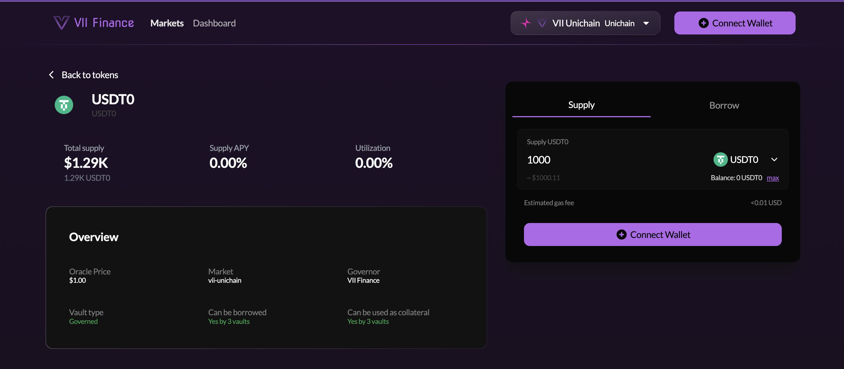Switch to the Supply tab

click(581, 105)
